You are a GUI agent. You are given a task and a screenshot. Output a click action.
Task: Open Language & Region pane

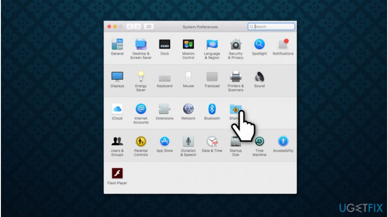[x=212, y=44]
